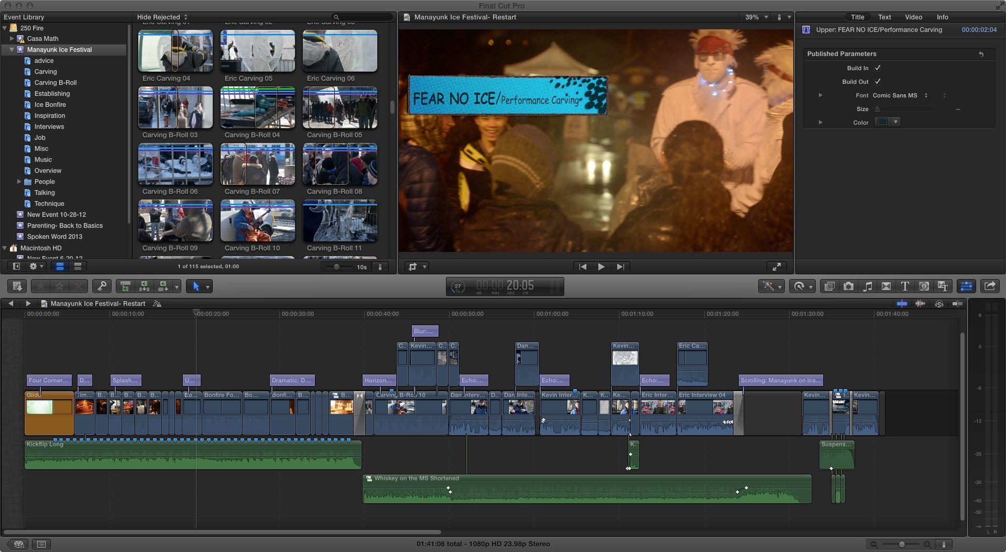This screenshot has height=552, width=1006.
Task: Open the Info tab in Inspector
Action: [942, 17]
